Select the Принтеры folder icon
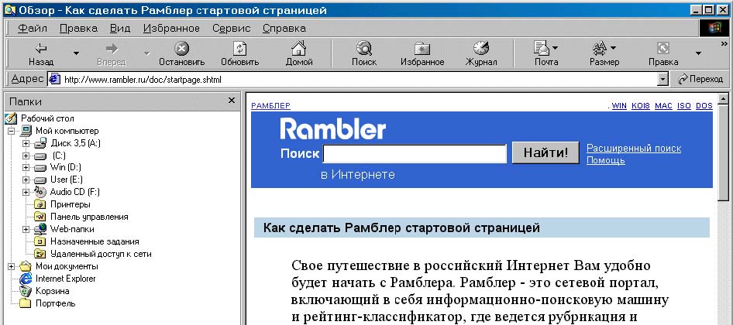Viewport: 733px width, 325px height. pyautogui.click(x=40, y=204)
